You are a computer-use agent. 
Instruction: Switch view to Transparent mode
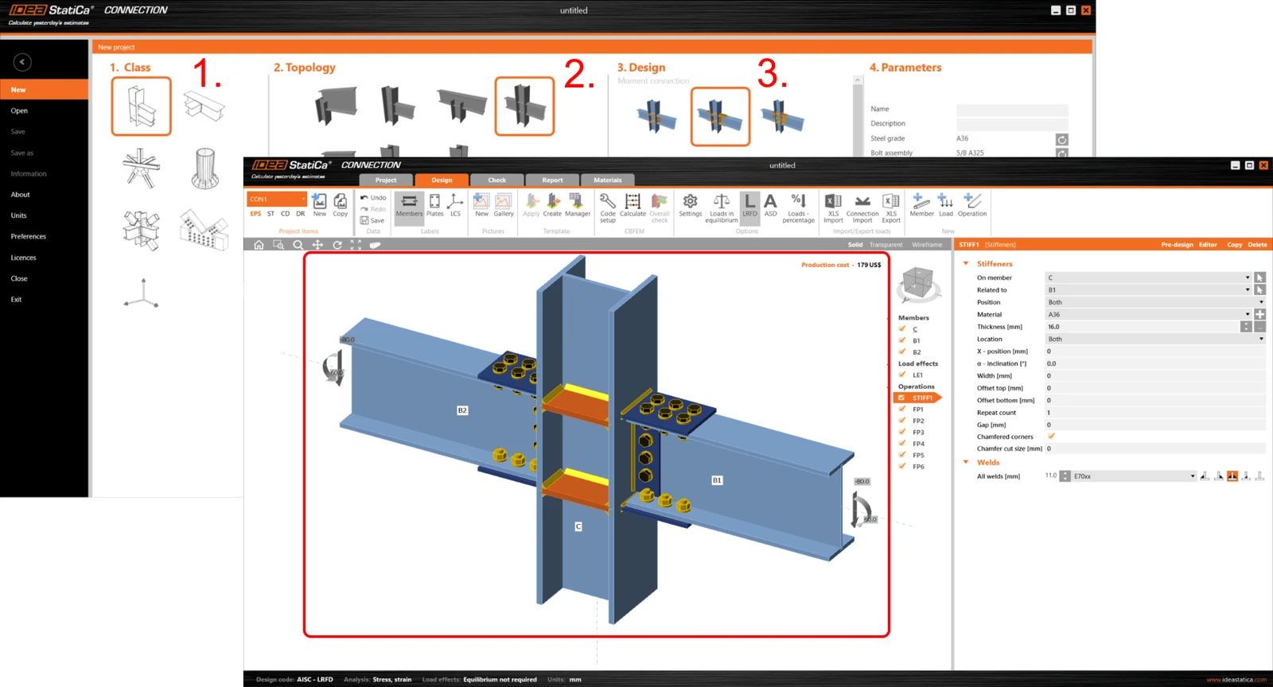[x=886, y=245]
